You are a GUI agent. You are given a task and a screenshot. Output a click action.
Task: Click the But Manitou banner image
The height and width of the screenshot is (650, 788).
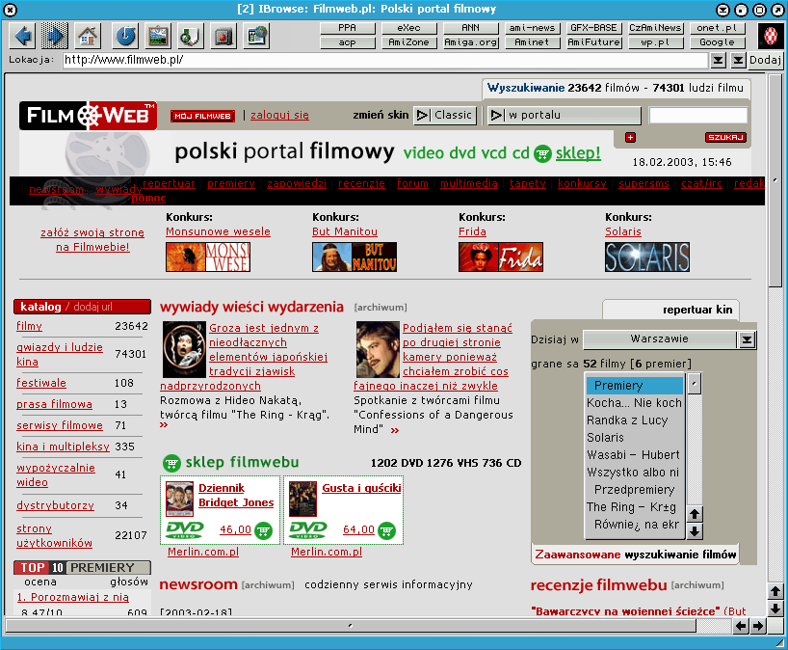pos(355,257)
